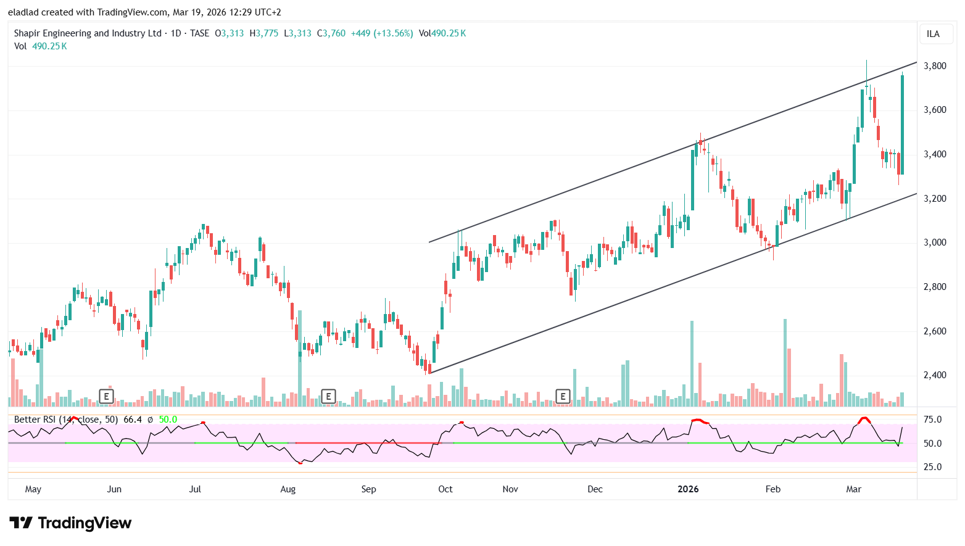Click the 'eladlad created with TradingView.com' caption
Screen dimensions: 965x546
(x=88, y=12)
